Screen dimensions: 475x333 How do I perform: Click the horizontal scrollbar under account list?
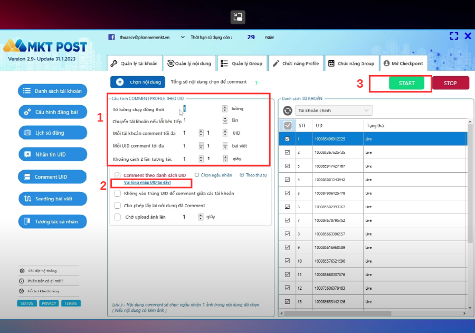point(337,313)
